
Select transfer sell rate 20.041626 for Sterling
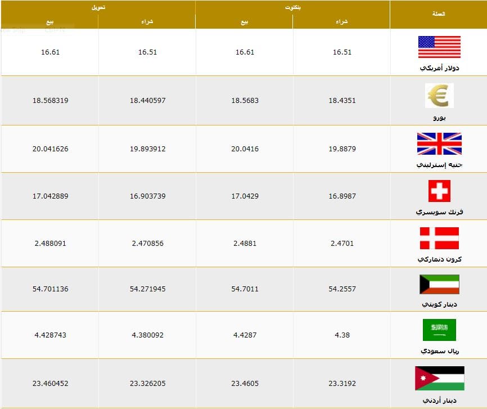point(50,149)
